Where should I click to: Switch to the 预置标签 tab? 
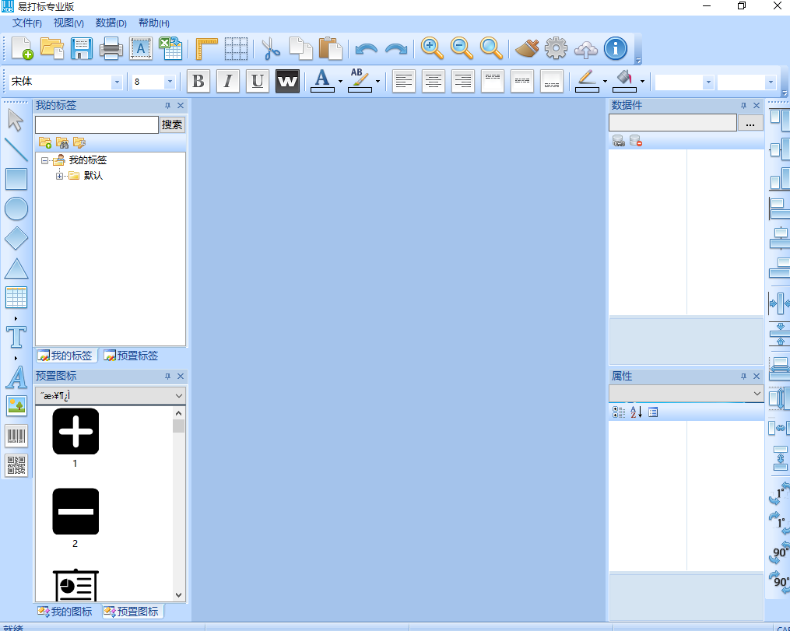pyautogui.click(x=131, y=356)
